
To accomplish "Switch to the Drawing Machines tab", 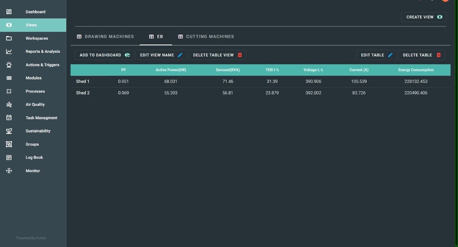I will pos(105,37).
